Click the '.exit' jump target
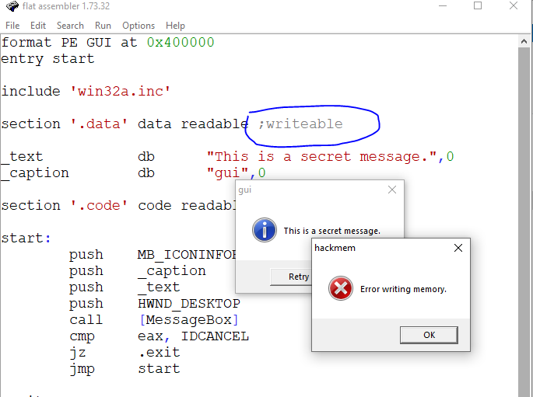533x397 pixels. tap(159, 353)
